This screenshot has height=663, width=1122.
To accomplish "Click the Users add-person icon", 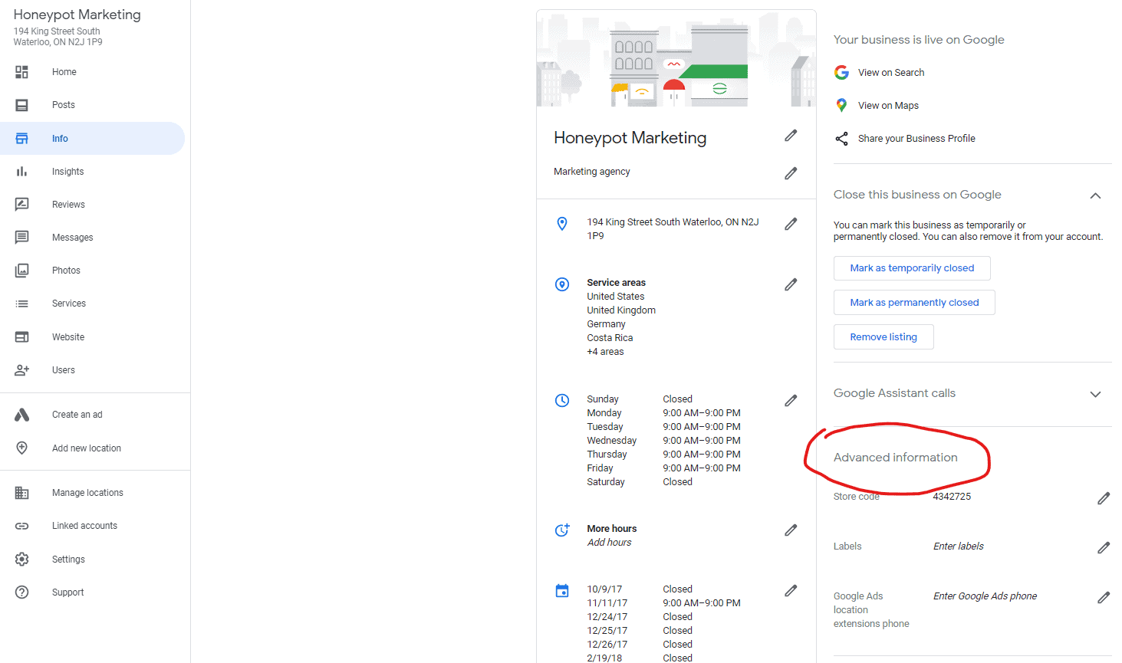I will [21, 370].
